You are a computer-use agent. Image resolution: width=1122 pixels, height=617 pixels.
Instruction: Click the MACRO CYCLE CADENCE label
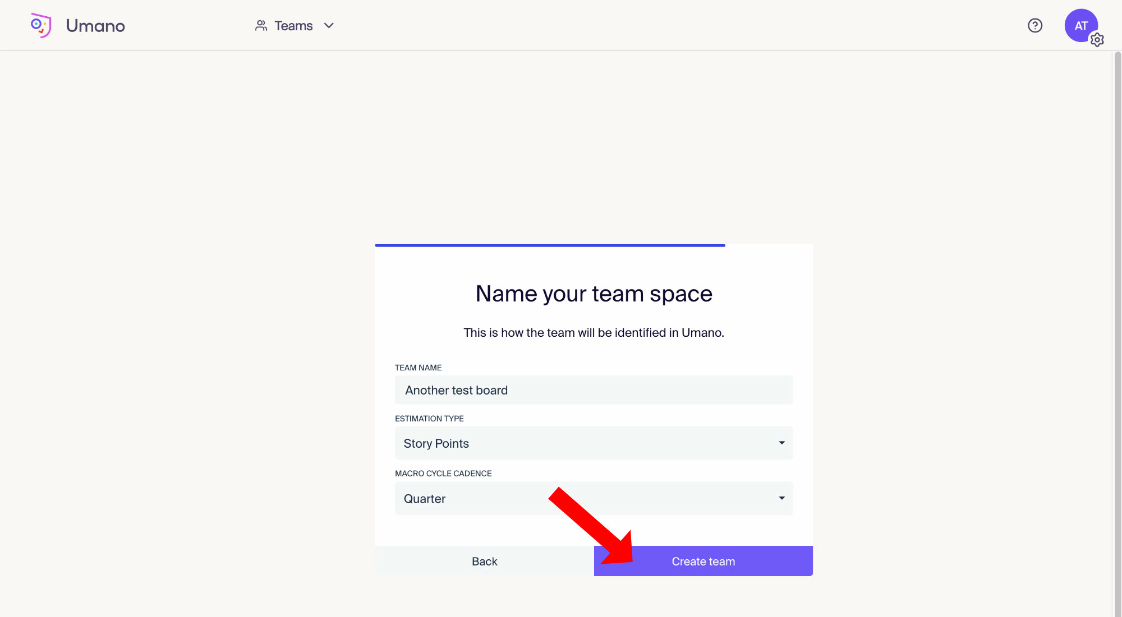[x=443, y=474]
